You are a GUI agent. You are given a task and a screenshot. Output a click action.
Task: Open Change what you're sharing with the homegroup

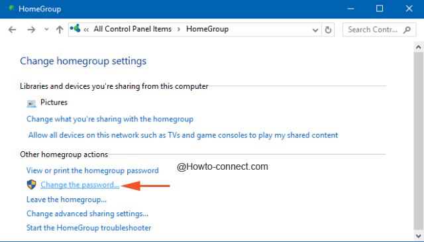[x=110, y=119]
